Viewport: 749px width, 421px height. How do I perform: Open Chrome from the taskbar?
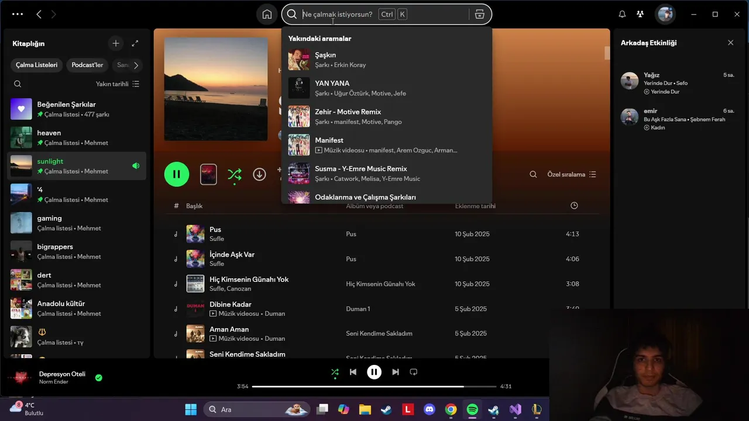(451, 409)
